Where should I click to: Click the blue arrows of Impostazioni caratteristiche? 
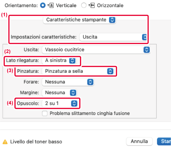pos(144,37)
